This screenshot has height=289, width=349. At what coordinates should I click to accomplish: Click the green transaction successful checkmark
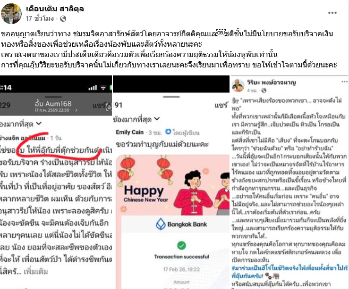(181, 246)
